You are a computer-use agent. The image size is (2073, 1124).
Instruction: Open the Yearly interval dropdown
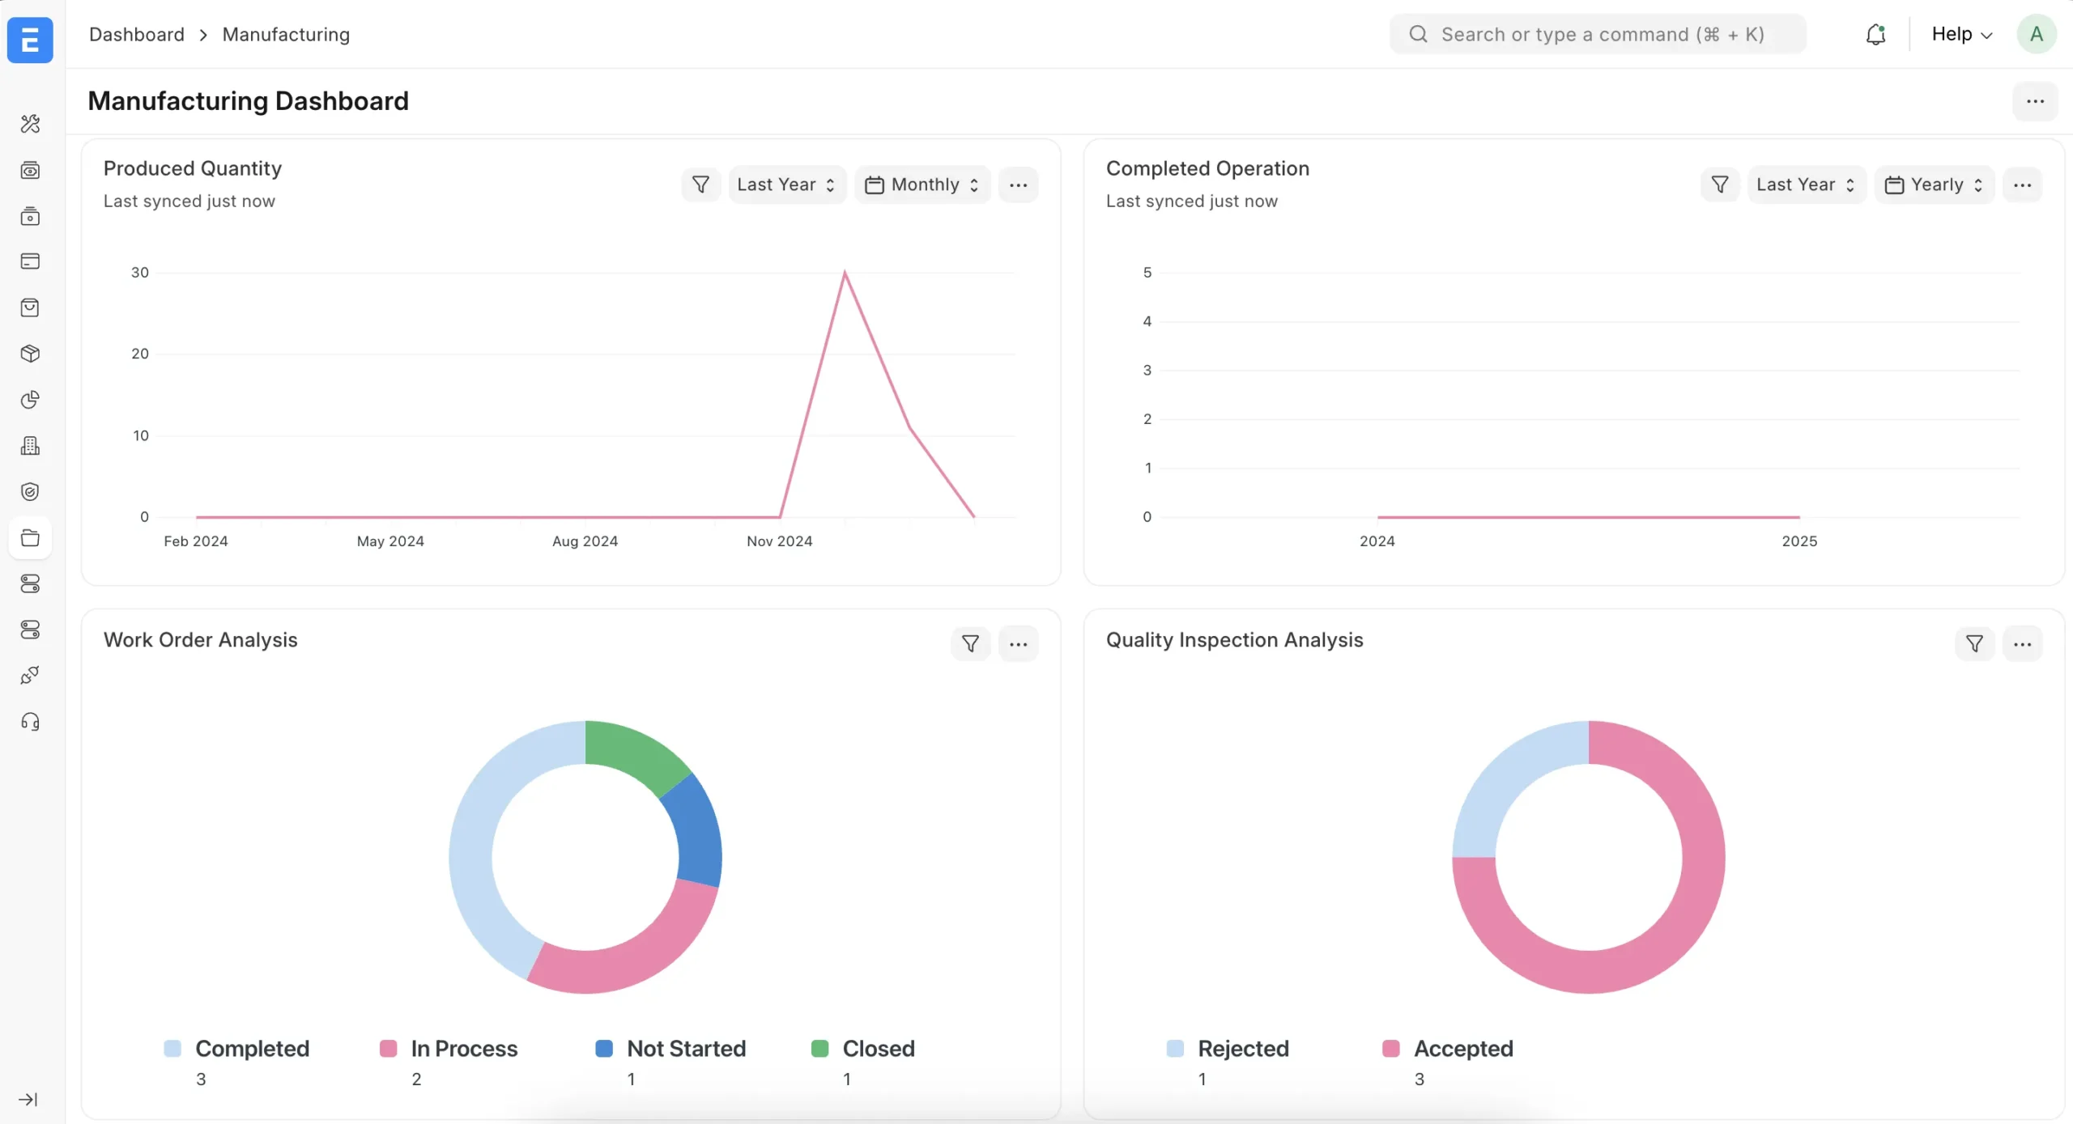(1934, 185)
